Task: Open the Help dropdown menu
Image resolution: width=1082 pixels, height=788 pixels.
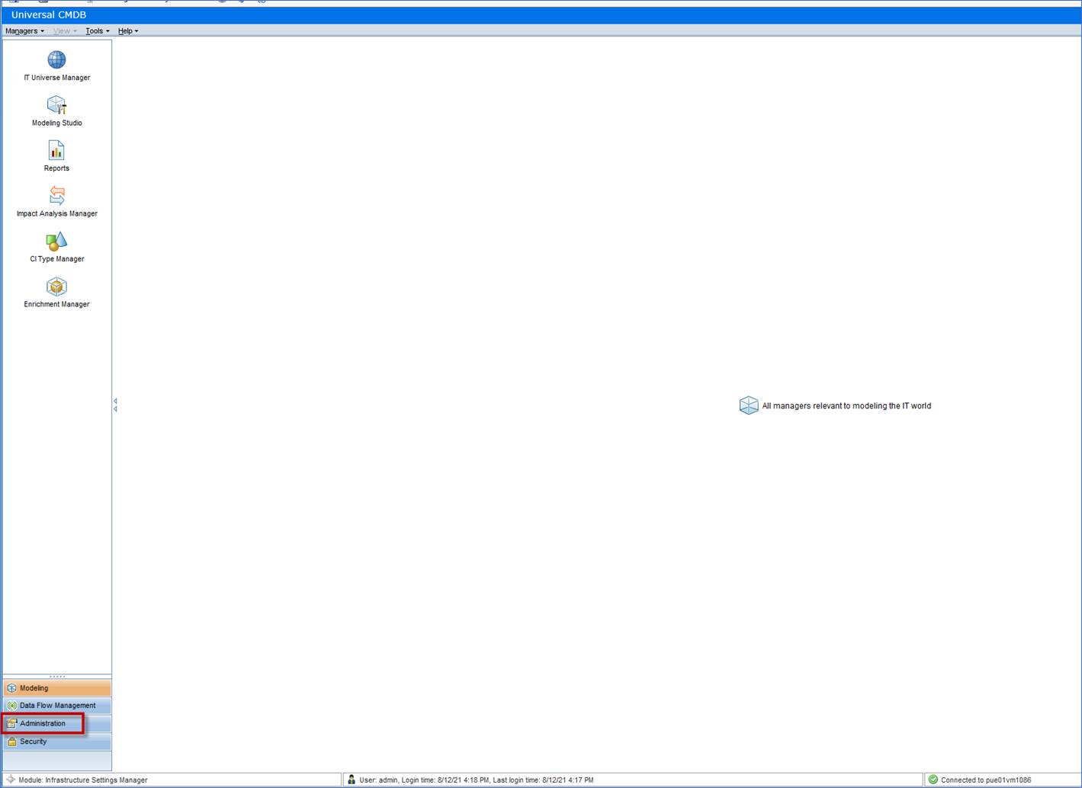Action: 127,30
